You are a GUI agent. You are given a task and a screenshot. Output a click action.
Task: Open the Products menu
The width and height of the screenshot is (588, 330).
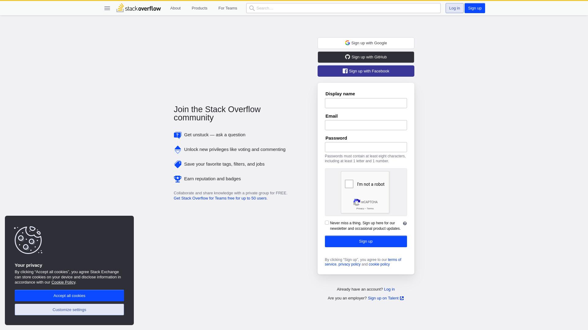click(x=199, y=8)
